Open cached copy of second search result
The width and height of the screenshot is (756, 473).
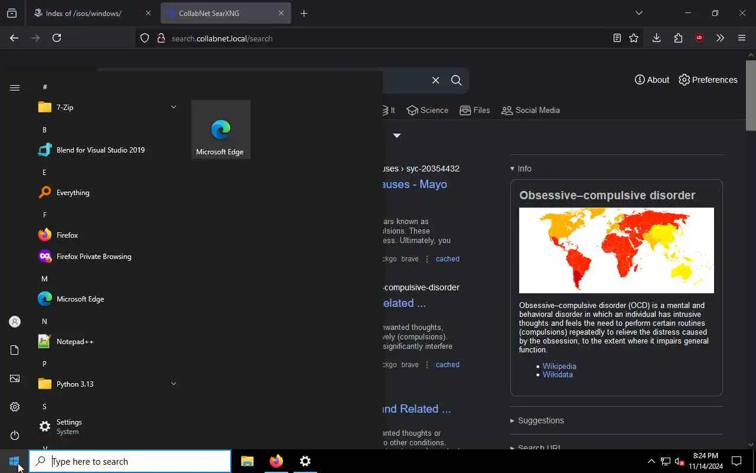(x=448, y=365)
